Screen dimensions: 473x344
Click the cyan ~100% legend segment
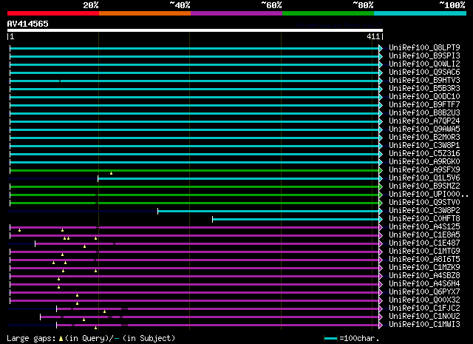tap(420, 13)
